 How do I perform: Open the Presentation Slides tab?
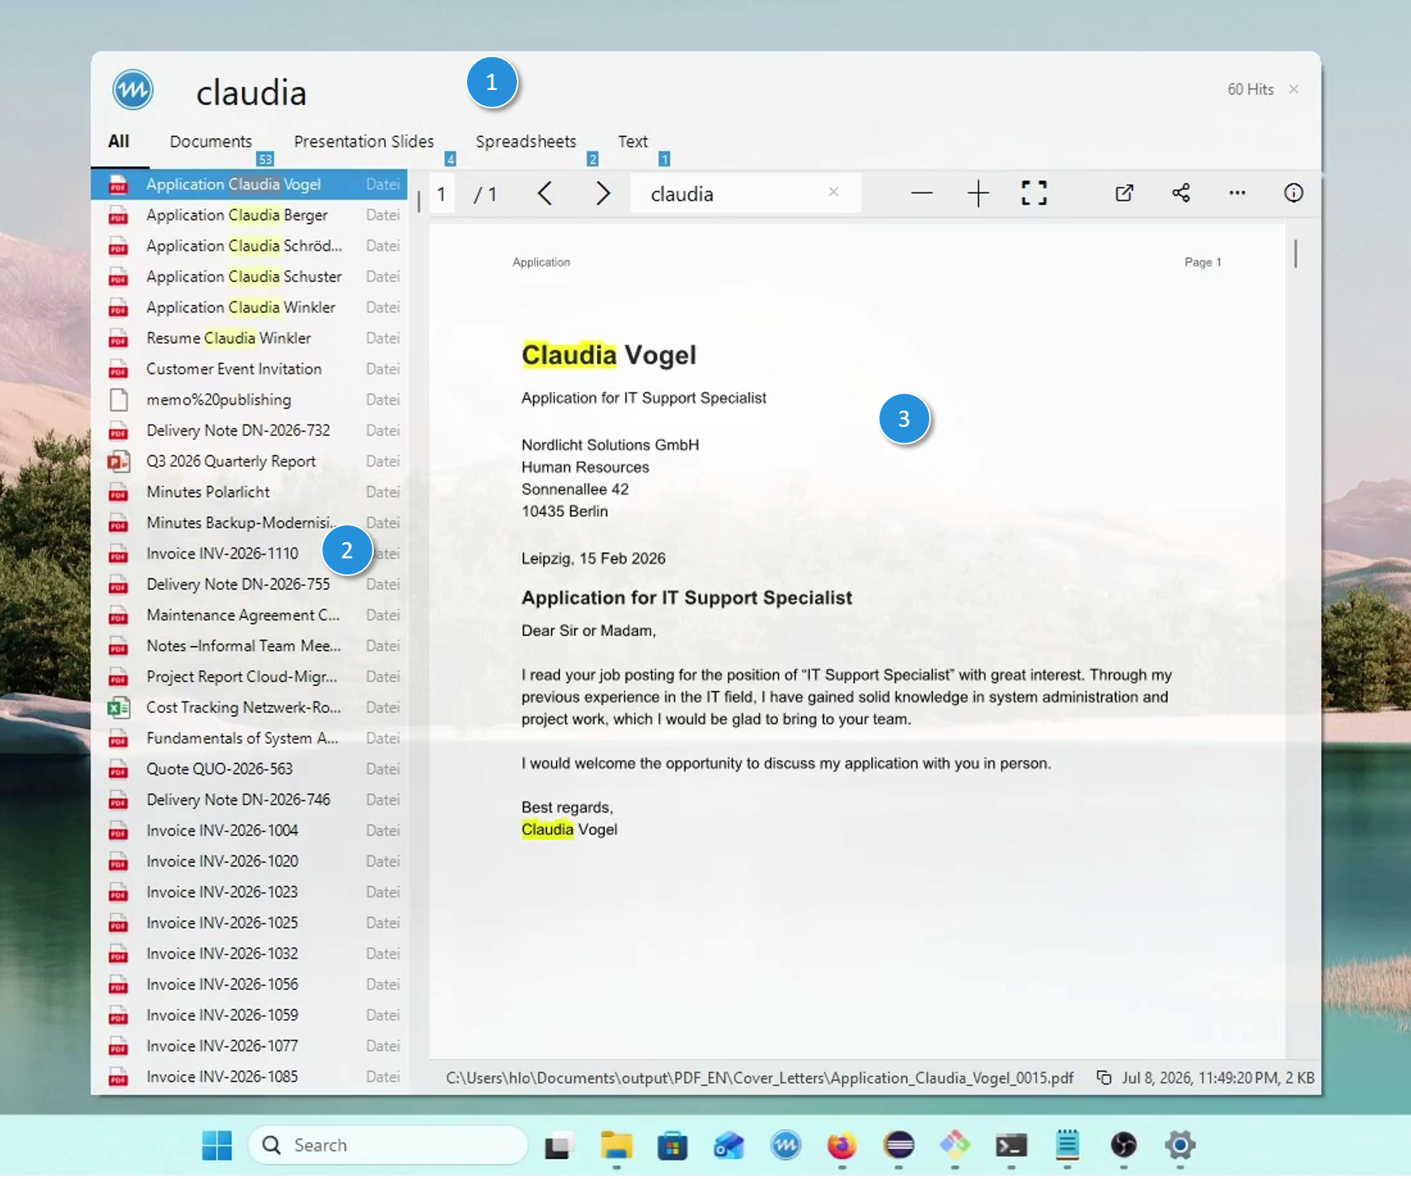[364, 142]
